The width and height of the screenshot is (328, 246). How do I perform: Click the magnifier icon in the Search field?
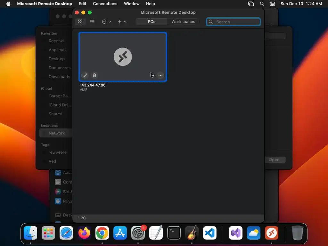211,22
